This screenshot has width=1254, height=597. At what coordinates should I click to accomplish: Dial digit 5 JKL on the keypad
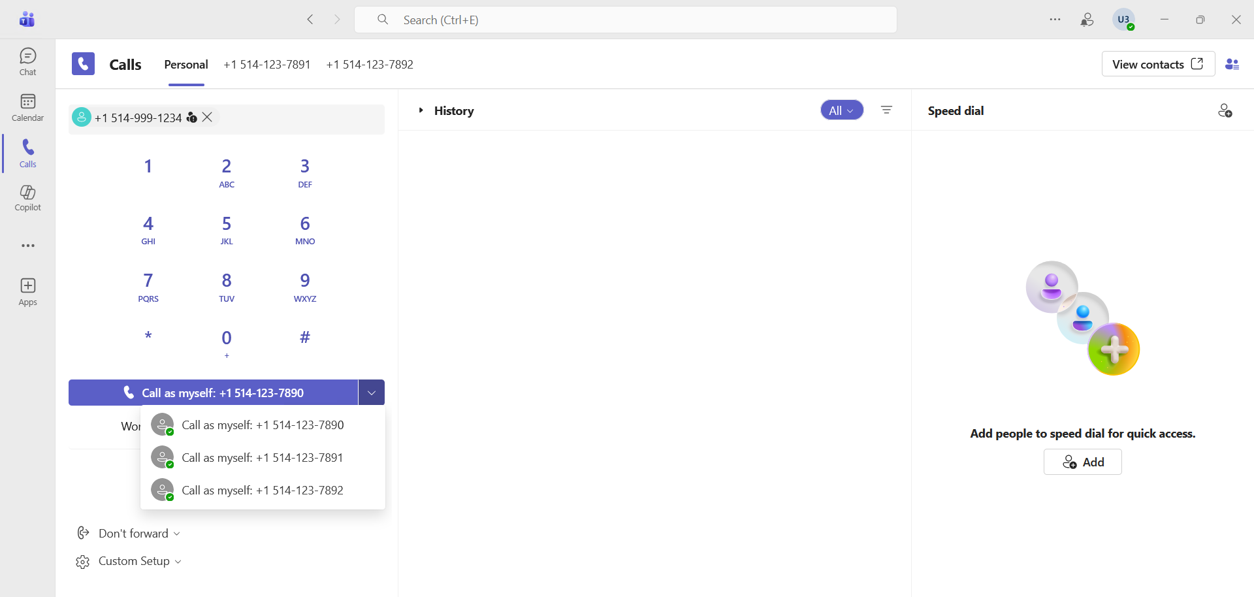click(x=227, y=230)
